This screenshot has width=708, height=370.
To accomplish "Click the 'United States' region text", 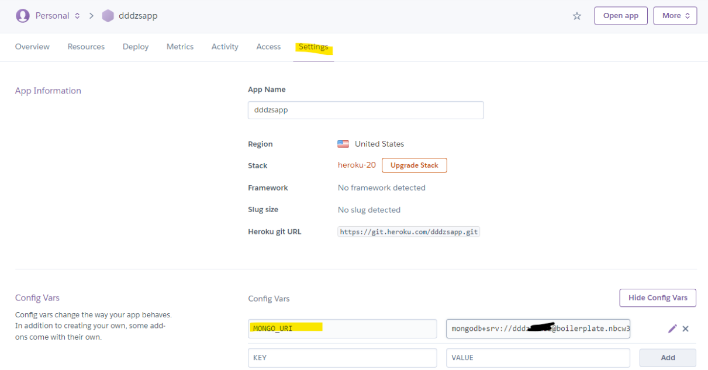I will coord(379,144).
